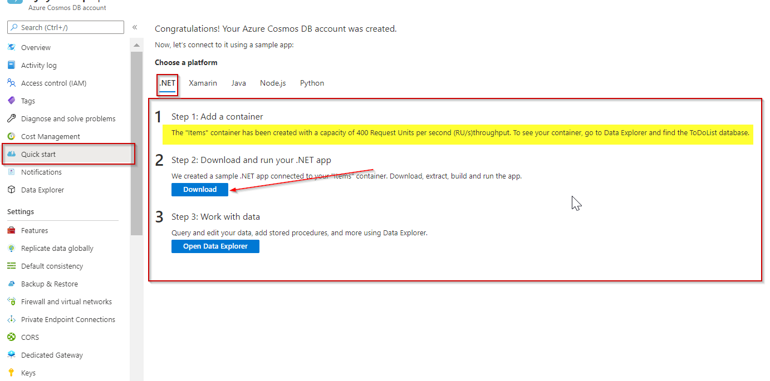Switch to the Xamarin platform tab
The image size is (770, 381).
(203, 83)
